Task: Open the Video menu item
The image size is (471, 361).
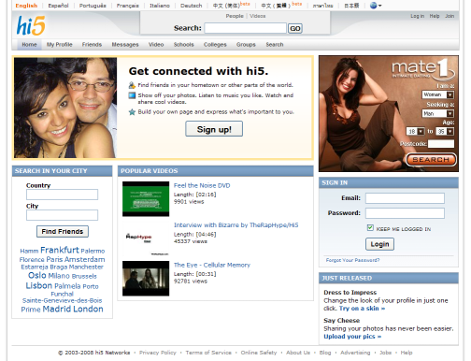Action: (156, 45)
